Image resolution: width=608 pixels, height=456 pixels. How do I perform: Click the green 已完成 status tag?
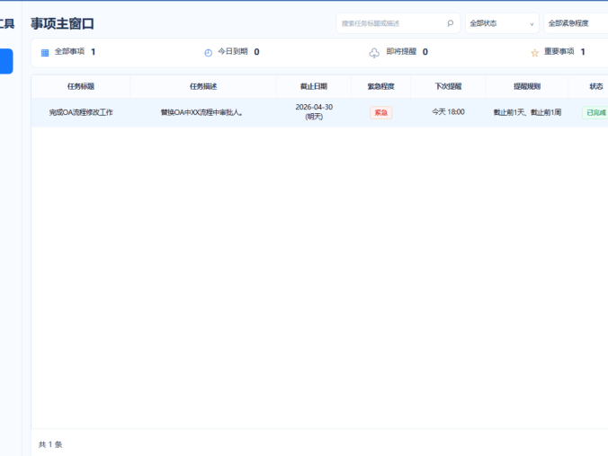point(595,112)
